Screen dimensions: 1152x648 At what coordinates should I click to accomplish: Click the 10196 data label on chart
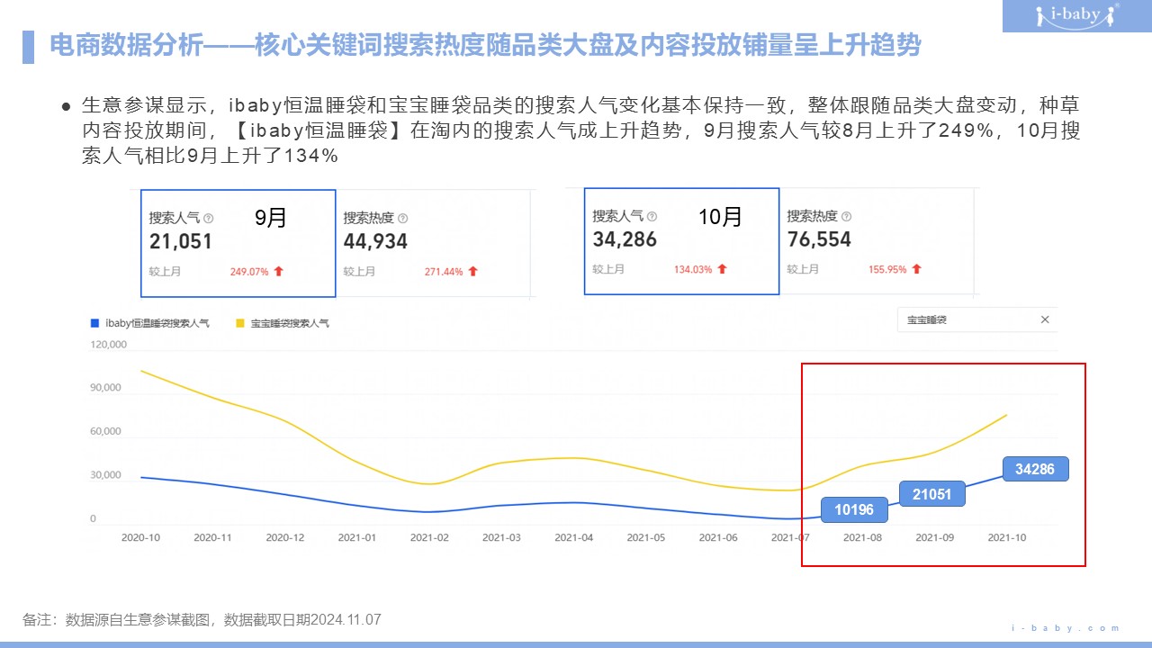[854, 509]
